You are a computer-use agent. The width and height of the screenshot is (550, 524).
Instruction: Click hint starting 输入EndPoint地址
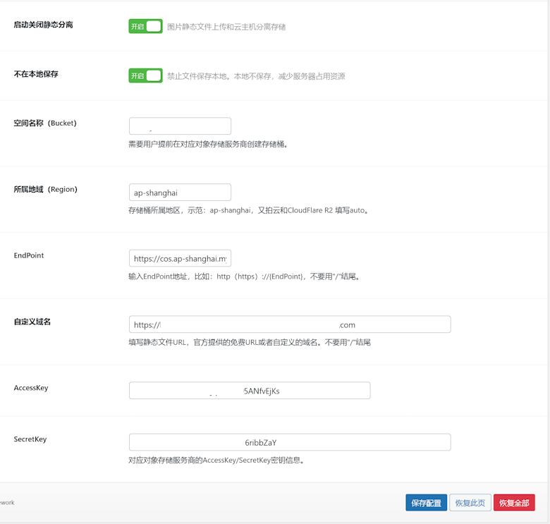pyautogui.click(x=244, y=276)
